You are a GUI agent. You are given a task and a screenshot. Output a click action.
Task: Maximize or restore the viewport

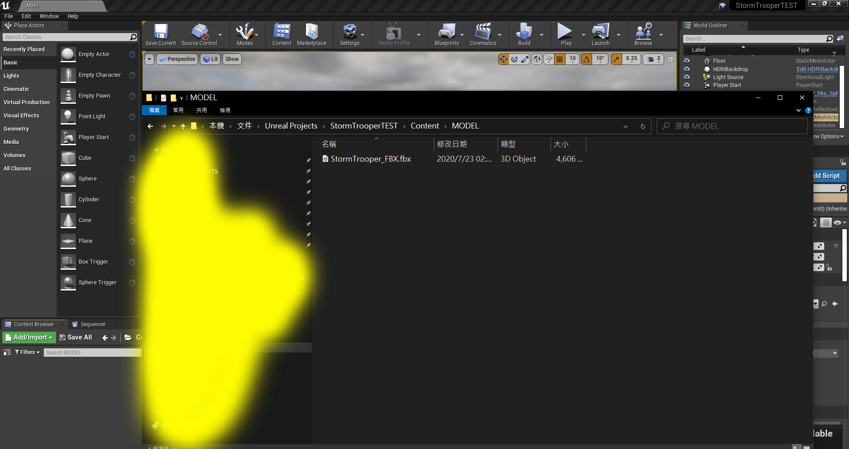tap(670, 59)
